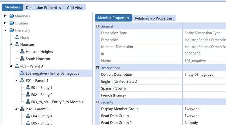Image resolution: width=226 pixels, height=125 pixels.
Task: Click the South Houston member icon
Action: tap(22, 59)
